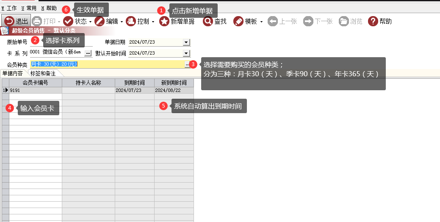
Task: Click the 新到期时间 column header
Action: (x=174, y=83)
